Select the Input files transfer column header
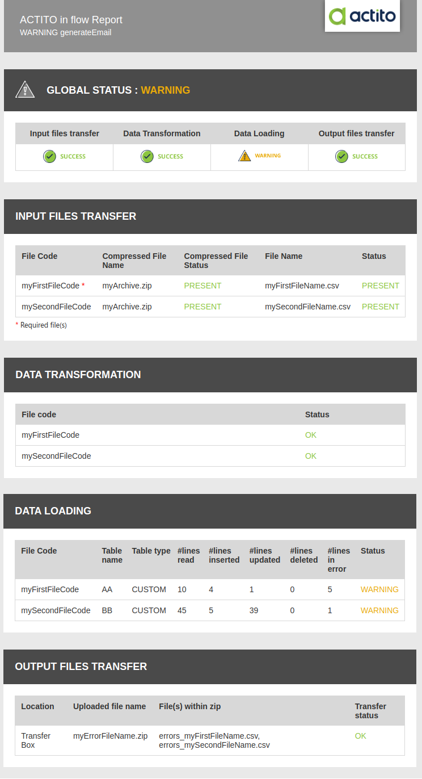This screenshot has width=422, height=779. [65, 133]
